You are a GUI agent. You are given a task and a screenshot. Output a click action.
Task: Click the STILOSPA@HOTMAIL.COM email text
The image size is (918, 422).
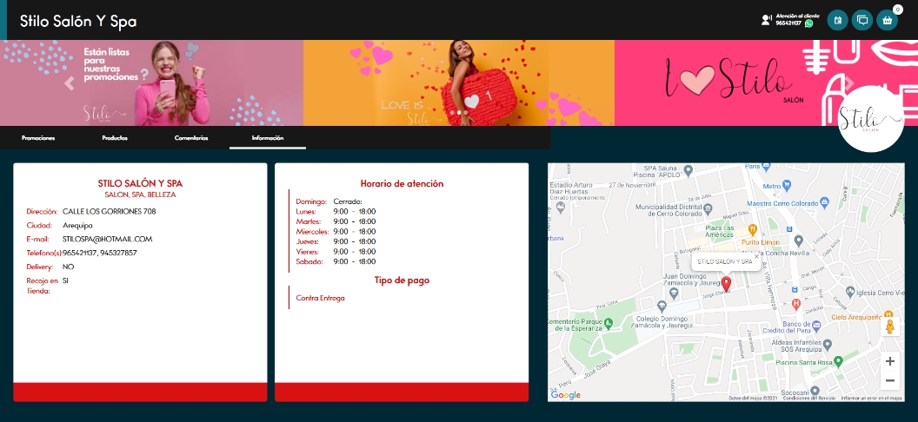(x=107, y=239)
